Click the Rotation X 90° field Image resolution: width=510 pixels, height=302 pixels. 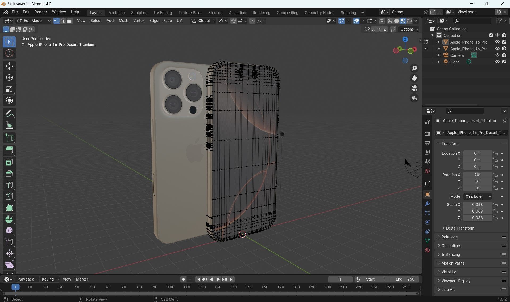(477, 175)
